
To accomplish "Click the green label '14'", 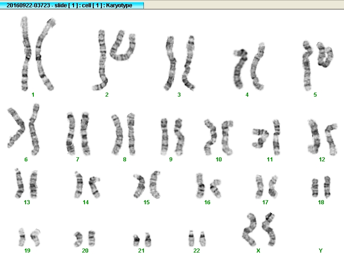I will click(x=86, y=202).
